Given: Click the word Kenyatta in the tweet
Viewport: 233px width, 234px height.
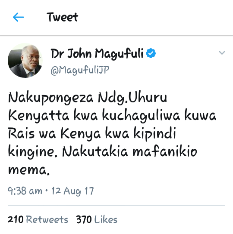Looking at the screenshot, I should pyautogui.click(x=39, y=116).
